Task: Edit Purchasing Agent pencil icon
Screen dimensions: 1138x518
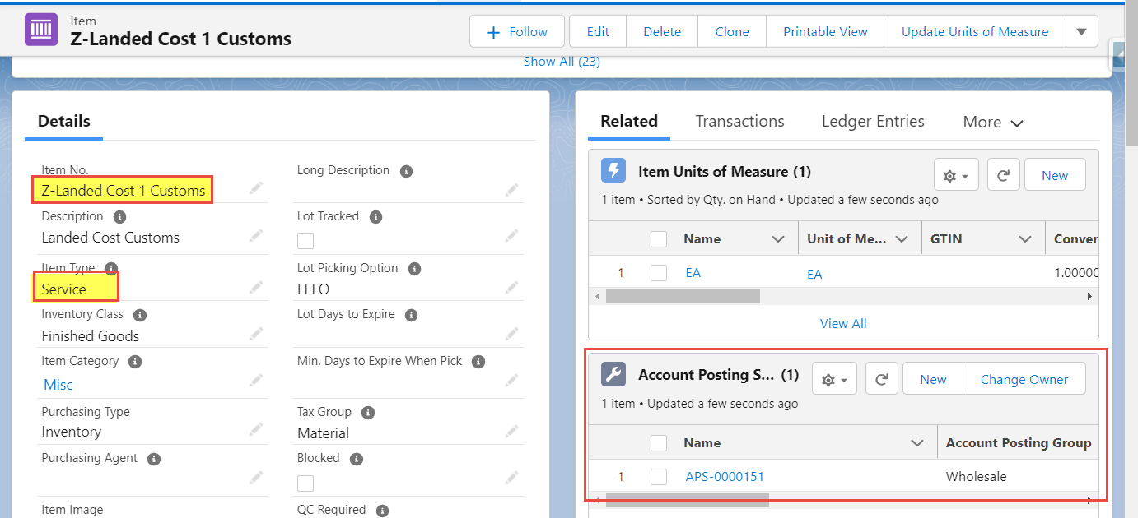Action: [x=256, y=477]
